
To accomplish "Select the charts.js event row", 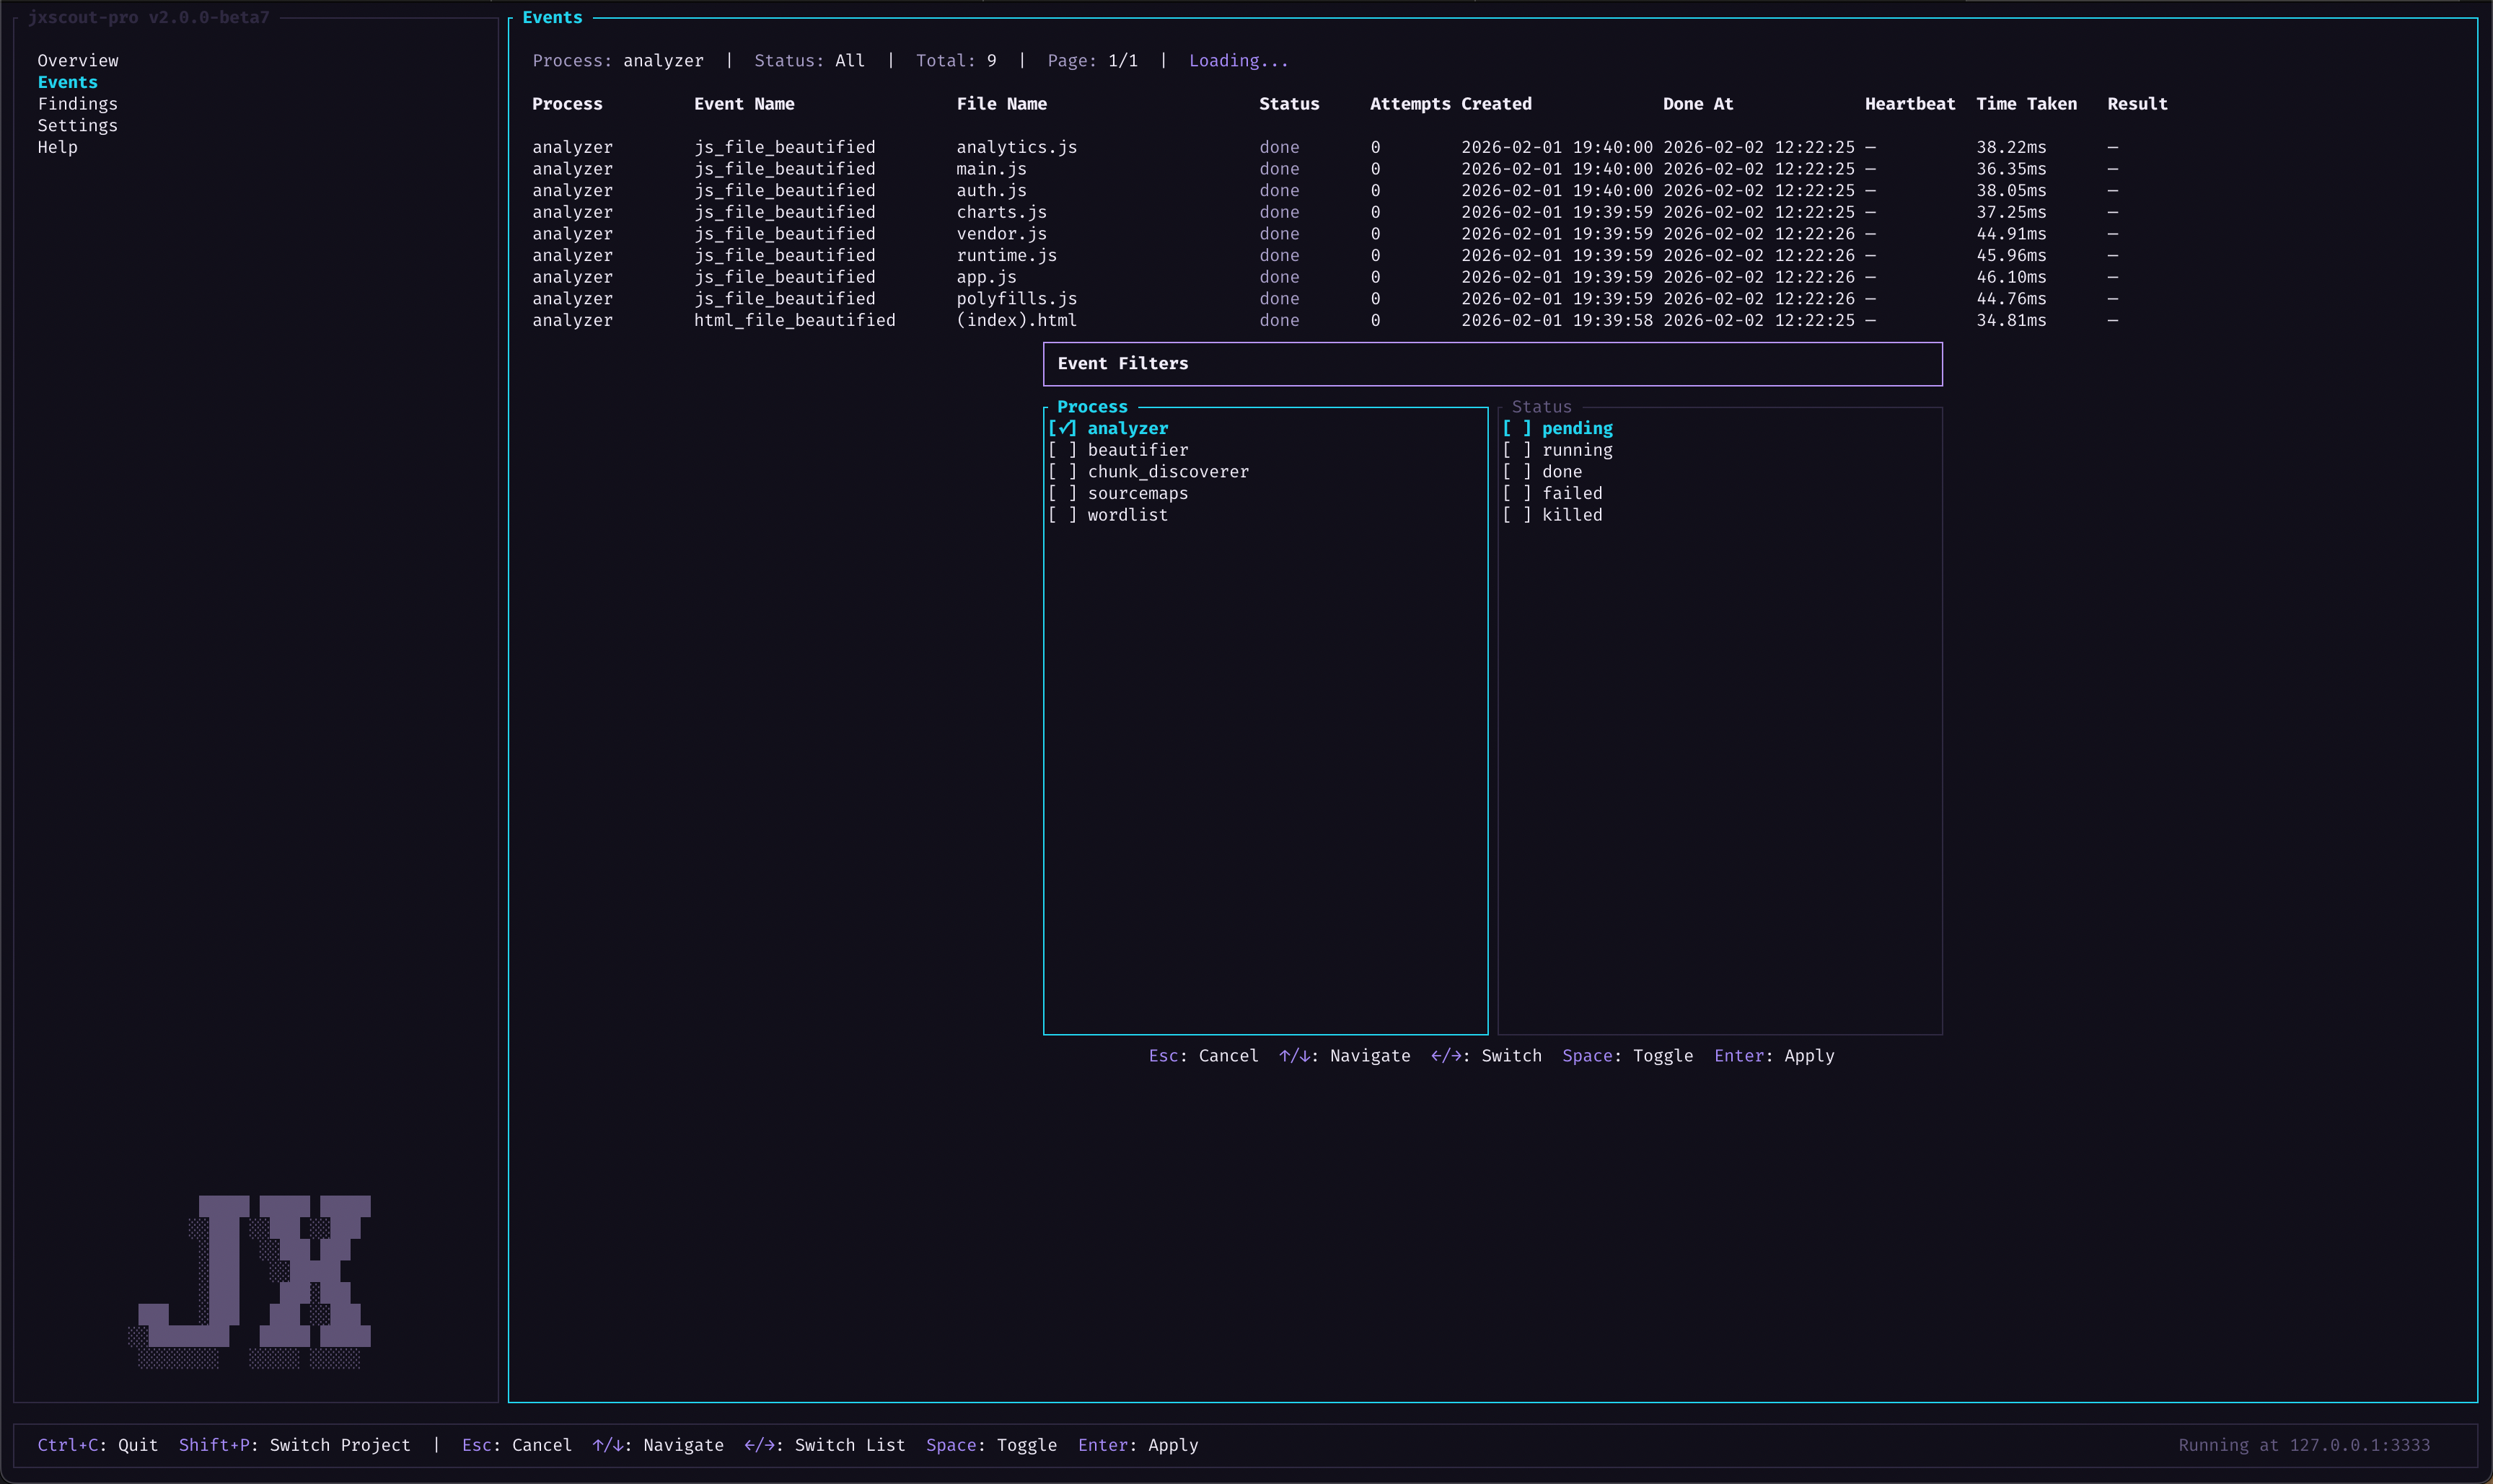I will (x=1326, y=212).
